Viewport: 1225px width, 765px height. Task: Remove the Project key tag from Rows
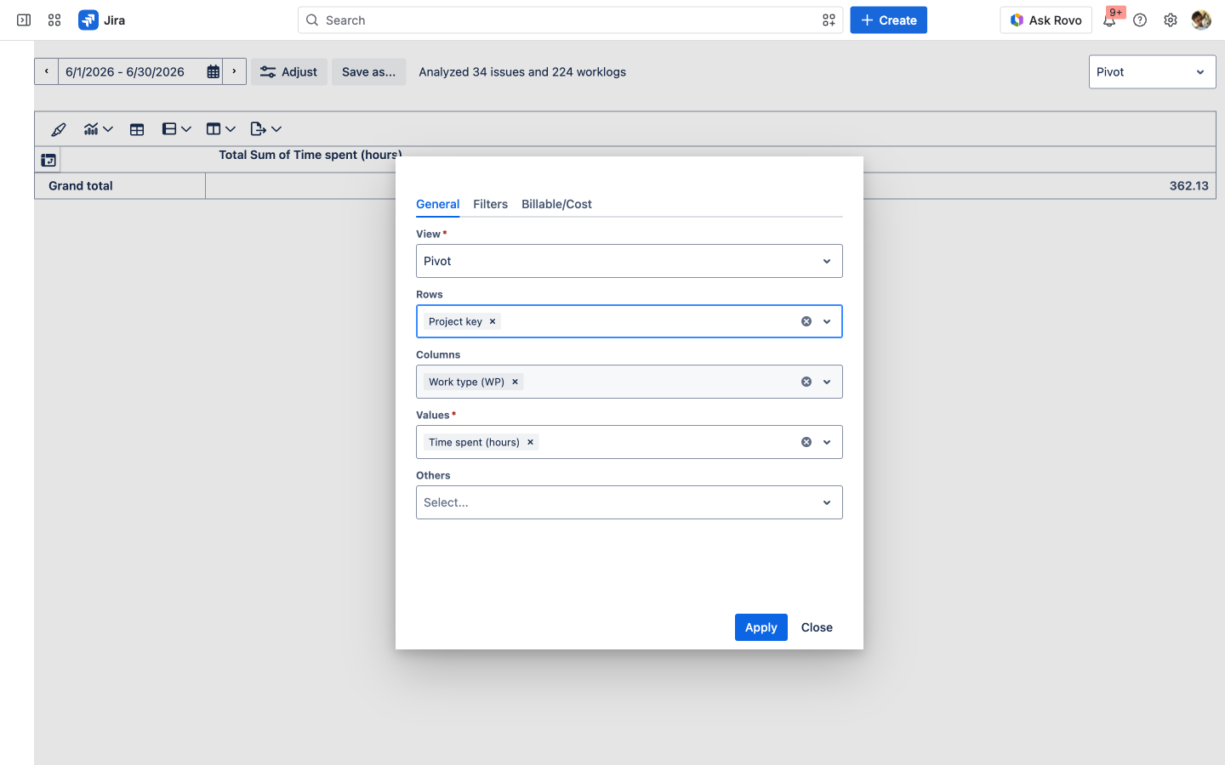[493, 321]
